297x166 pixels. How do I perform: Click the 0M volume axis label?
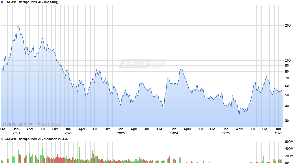tap(287, 163)
